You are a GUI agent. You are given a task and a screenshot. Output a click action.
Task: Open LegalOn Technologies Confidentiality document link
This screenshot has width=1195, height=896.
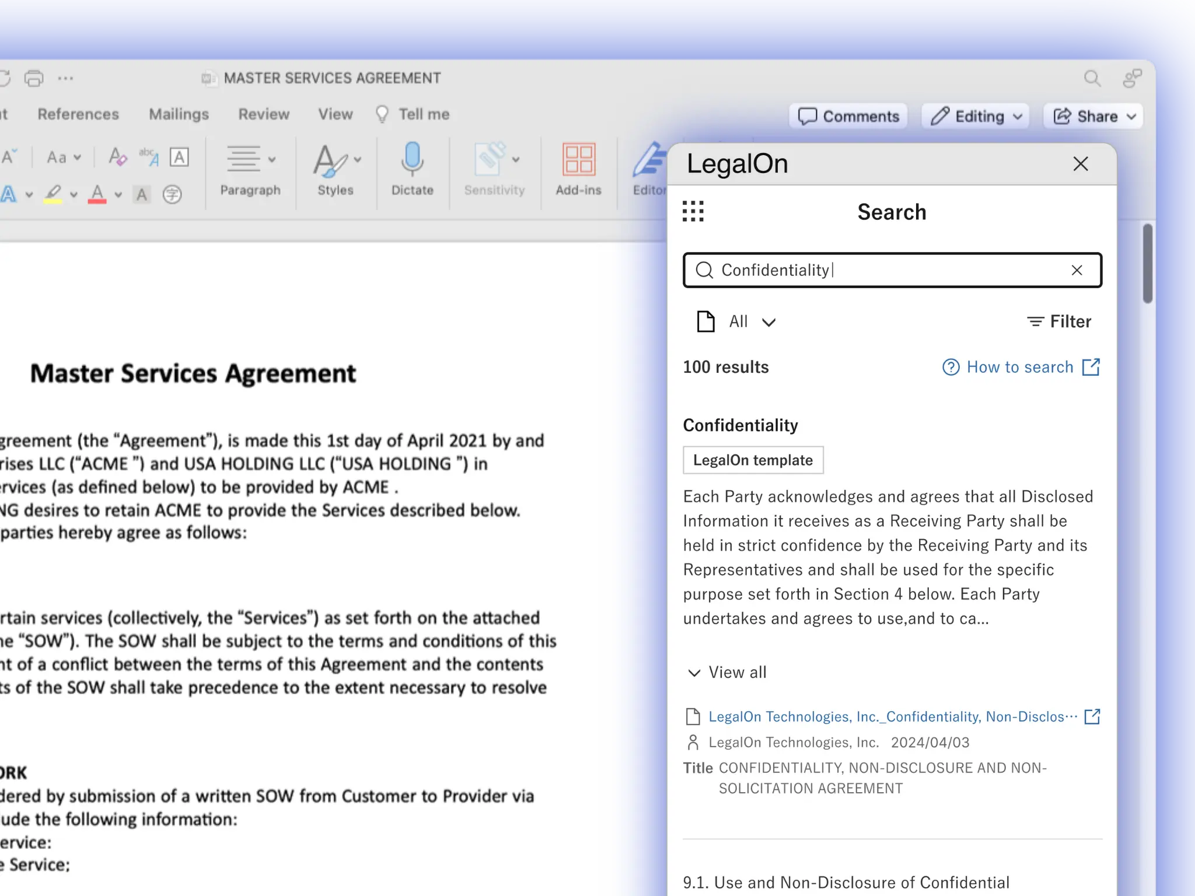point(893,716)
